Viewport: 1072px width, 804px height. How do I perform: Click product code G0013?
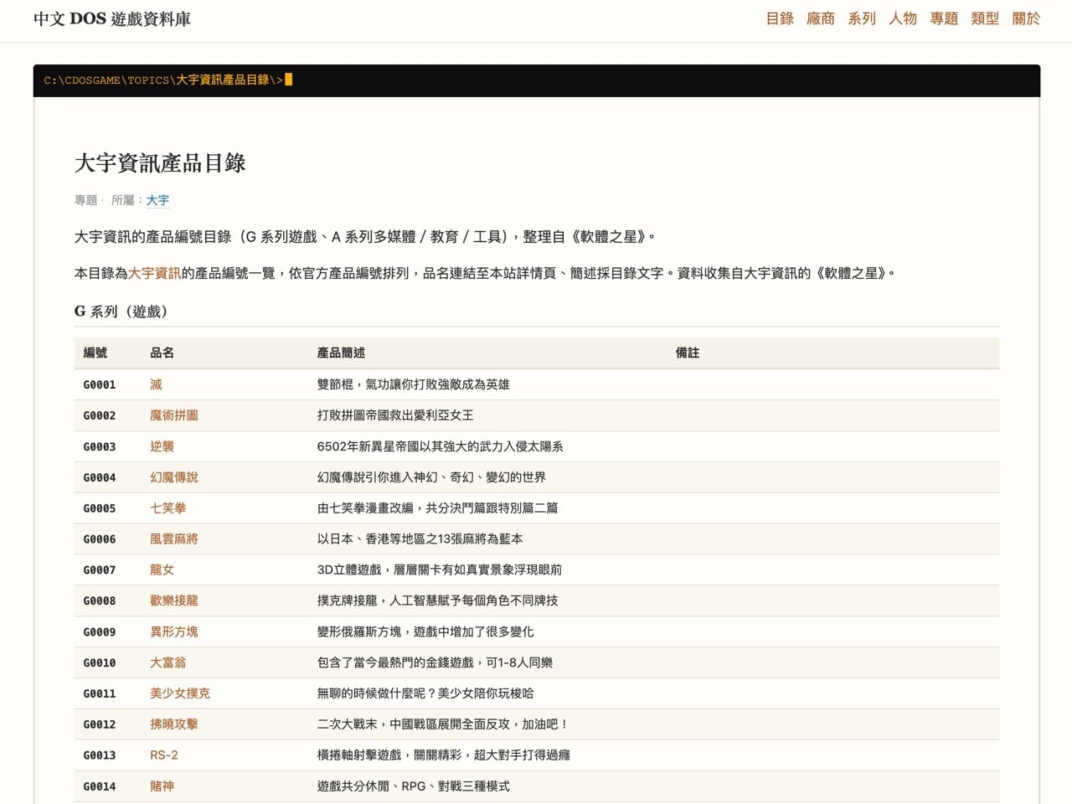100,755
